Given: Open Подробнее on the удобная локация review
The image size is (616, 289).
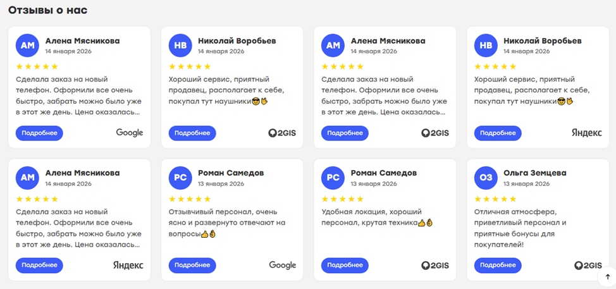Looking at the screenshot, I should click(345, 266).
